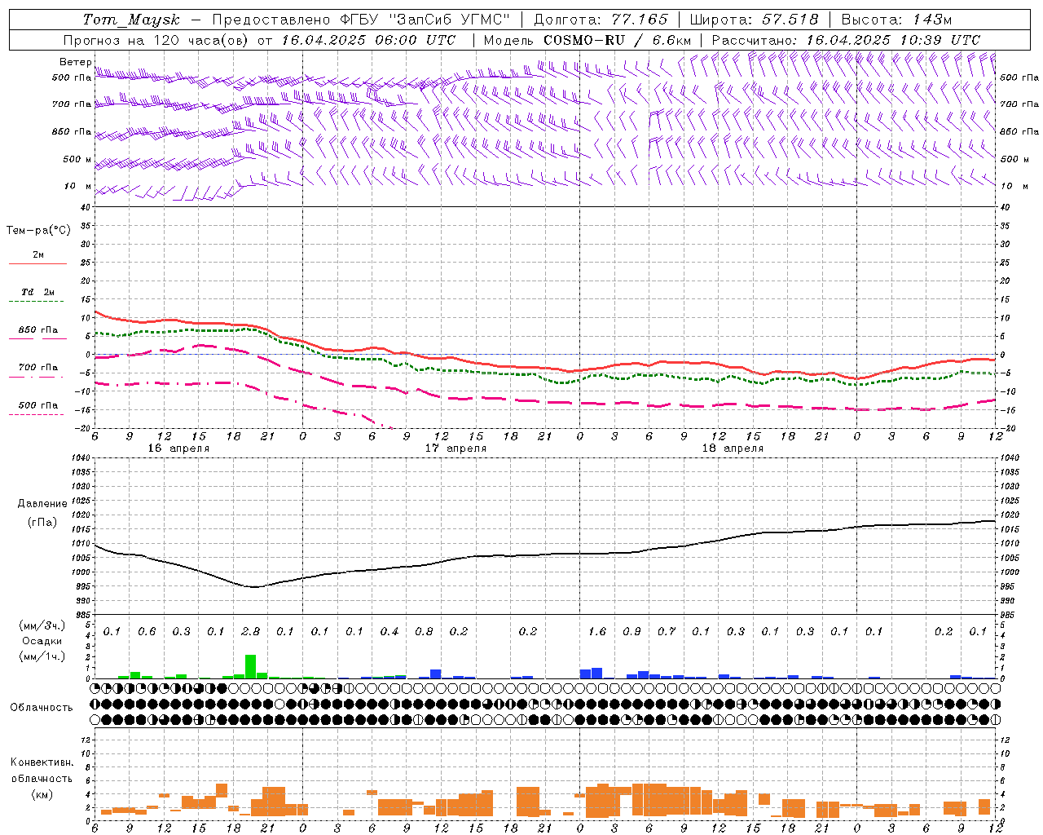
Task: Click the black pressure curve at its minimum
Action: click(254, 586)
